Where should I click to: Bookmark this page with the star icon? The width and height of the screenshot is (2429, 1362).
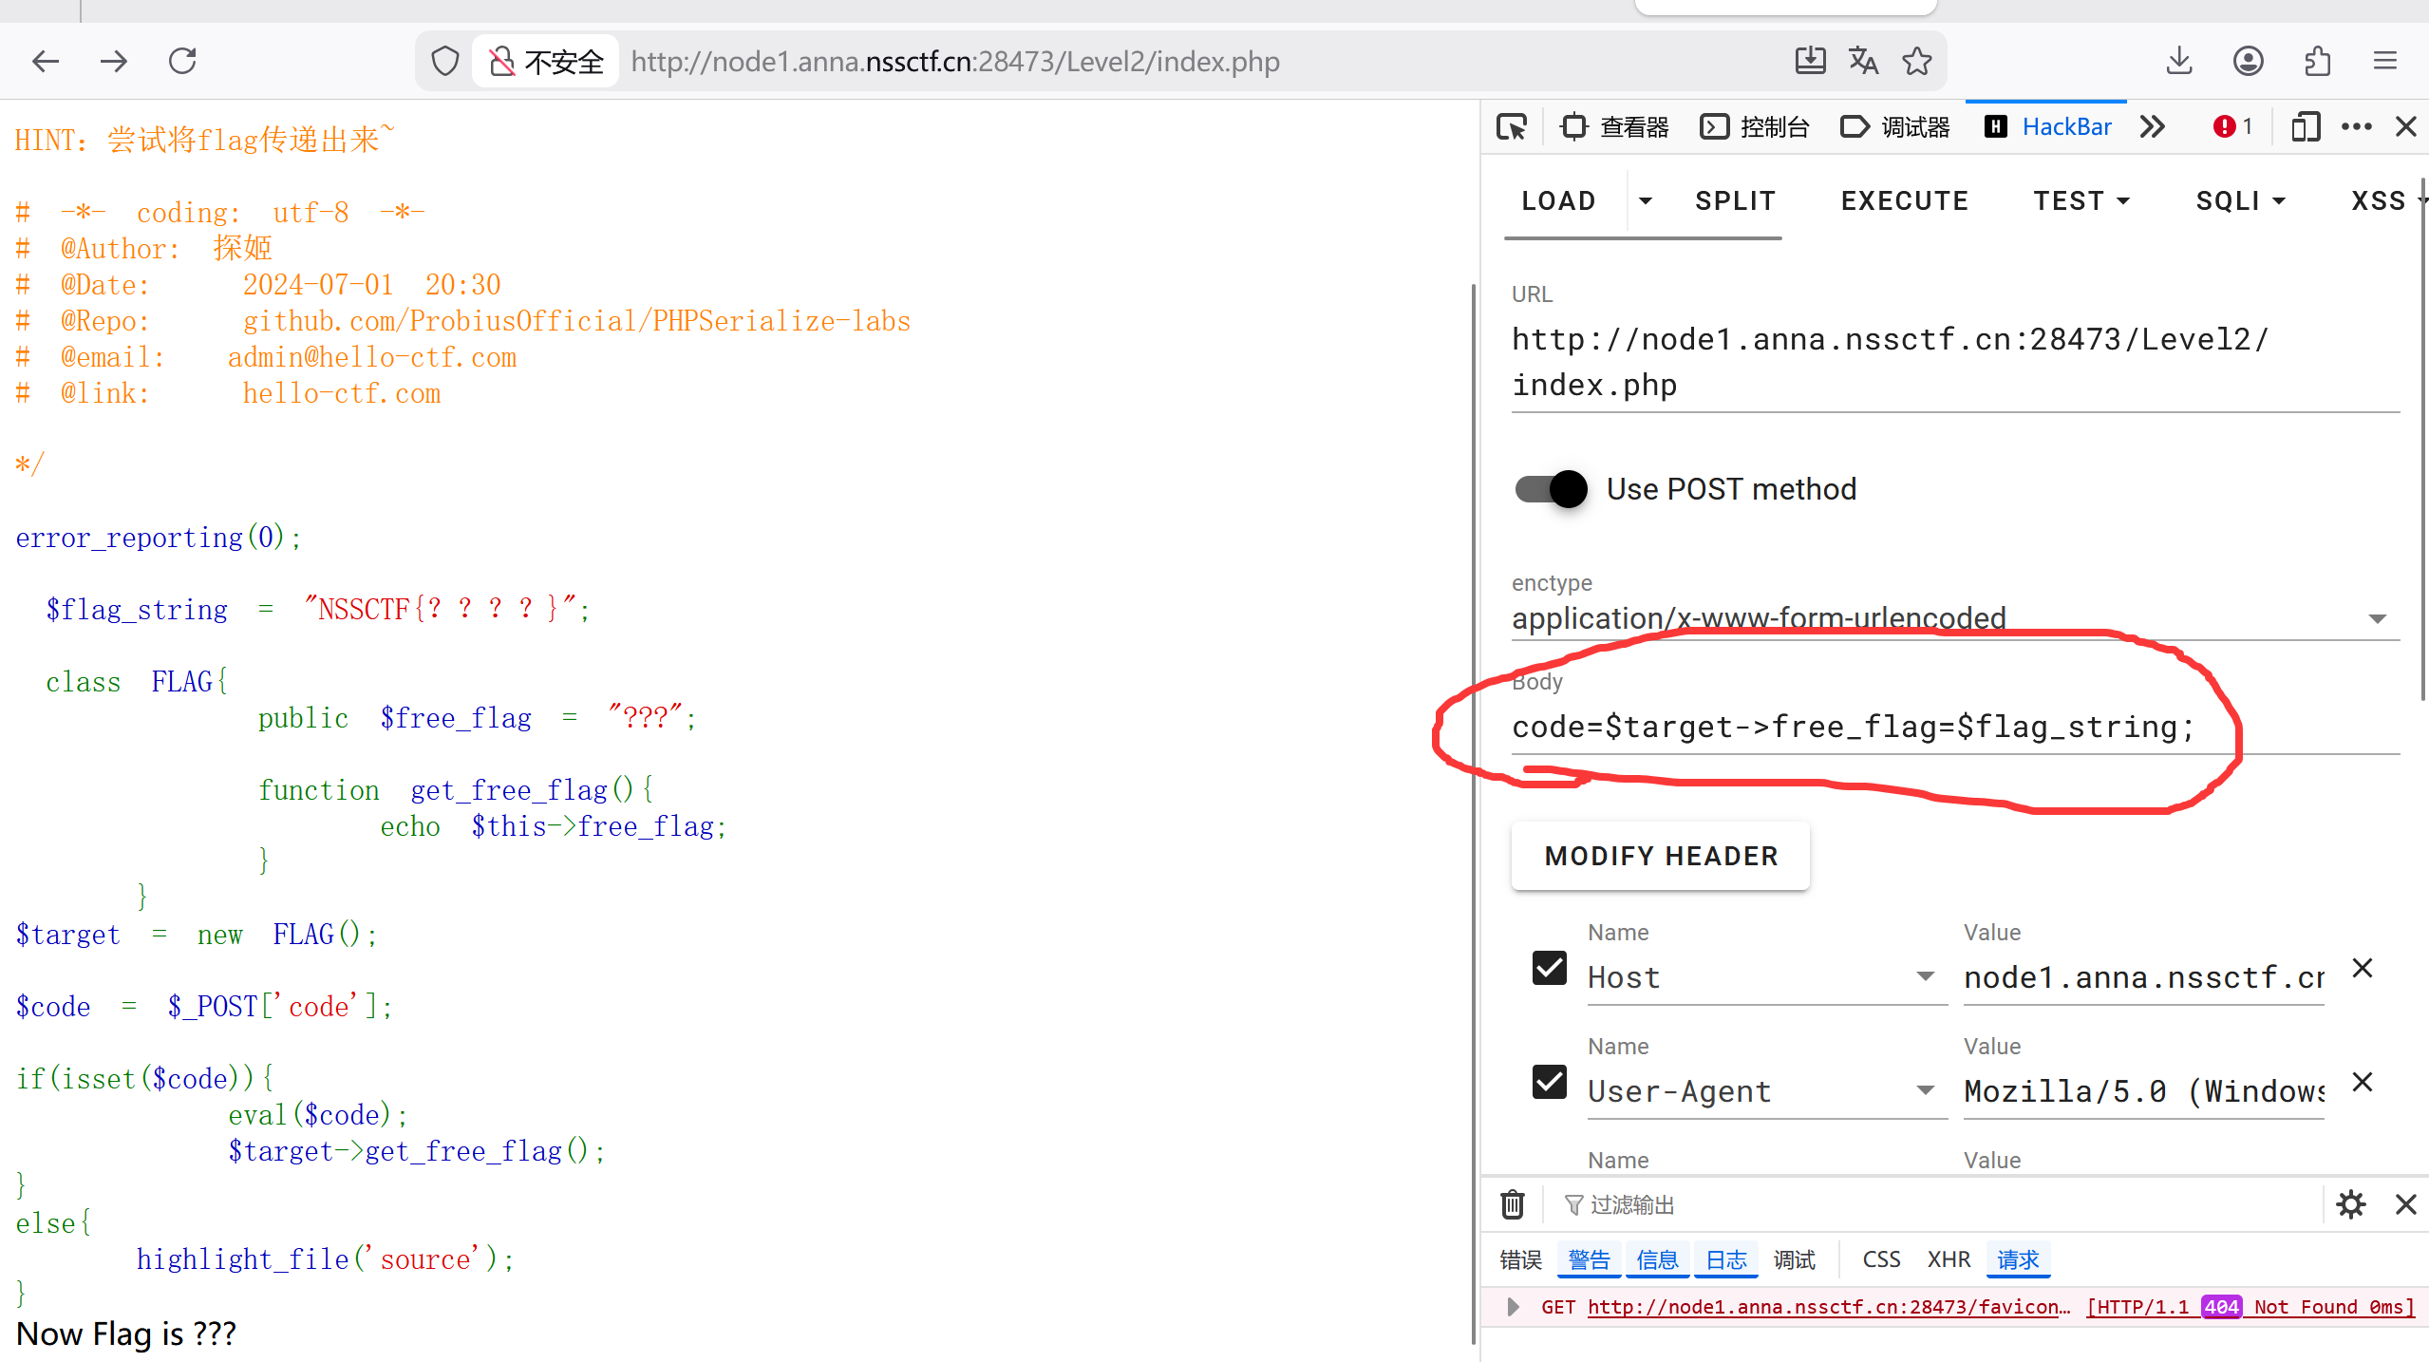point(1917,62)
